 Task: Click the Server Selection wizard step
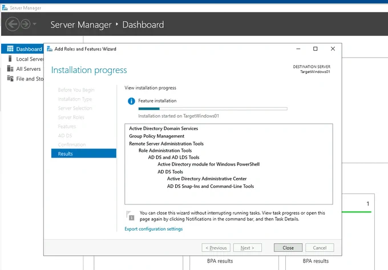(x=75, y=108)
